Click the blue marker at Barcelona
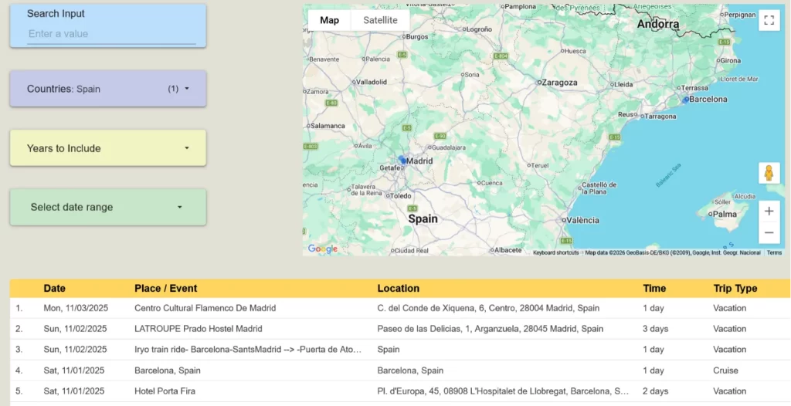 (x=686, y=100)
